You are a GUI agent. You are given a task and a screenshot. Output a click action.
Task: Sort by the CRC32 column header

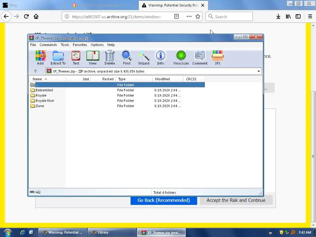point(194,79)
